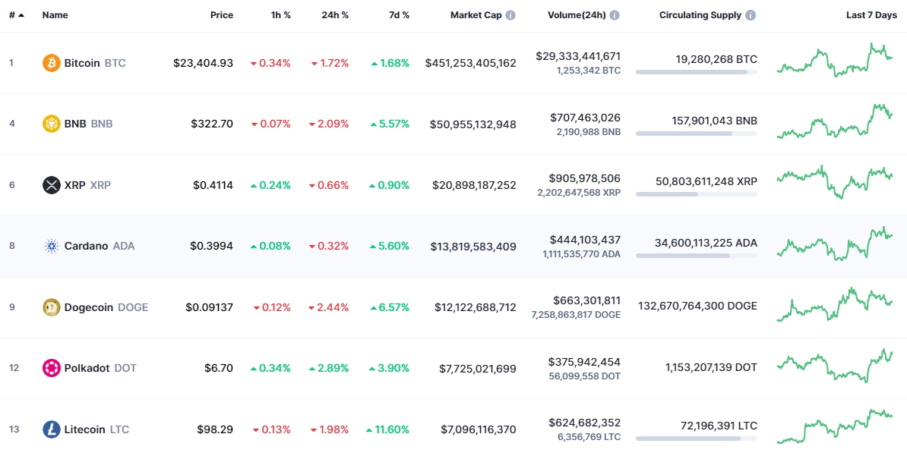Viewport: 907px width, 456px height.
Task: Open the Circulating Supply info icon
Action: coord(751,16)
